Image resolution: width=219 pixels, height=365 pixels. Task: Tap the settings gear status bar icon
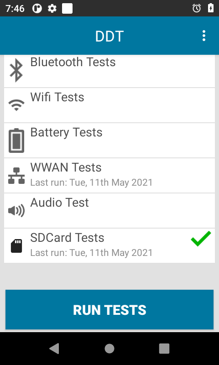click(52, 9)
